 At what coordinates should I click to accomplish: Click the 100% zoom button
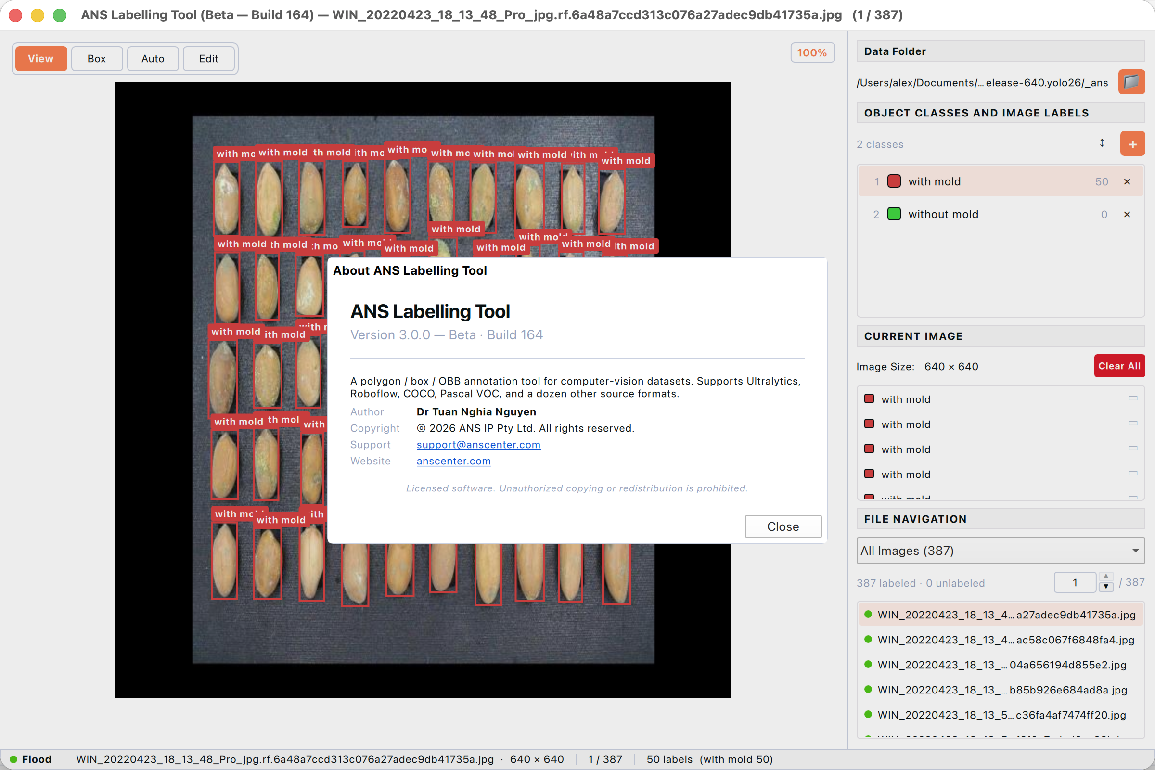click(812, 52)
